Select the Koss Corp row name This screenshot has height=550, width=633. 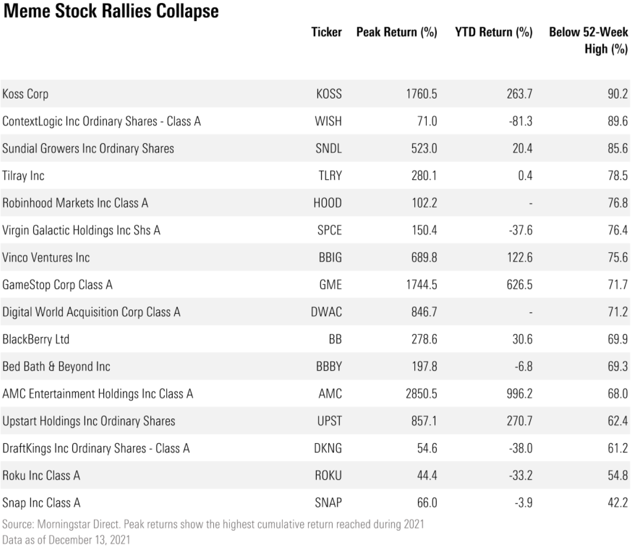pyautogui.click(x=25, y=94)
